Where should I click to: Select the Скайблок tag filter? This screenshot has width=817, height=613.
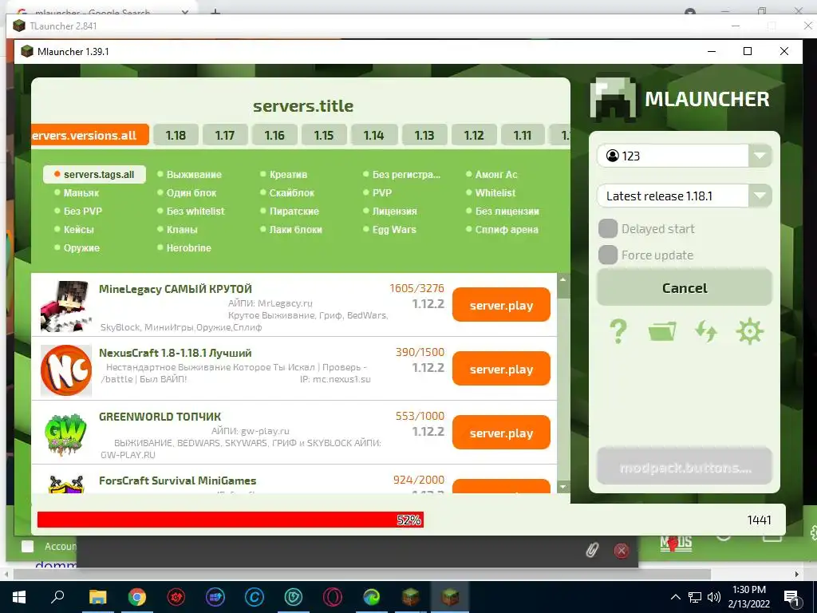point(287,193)
